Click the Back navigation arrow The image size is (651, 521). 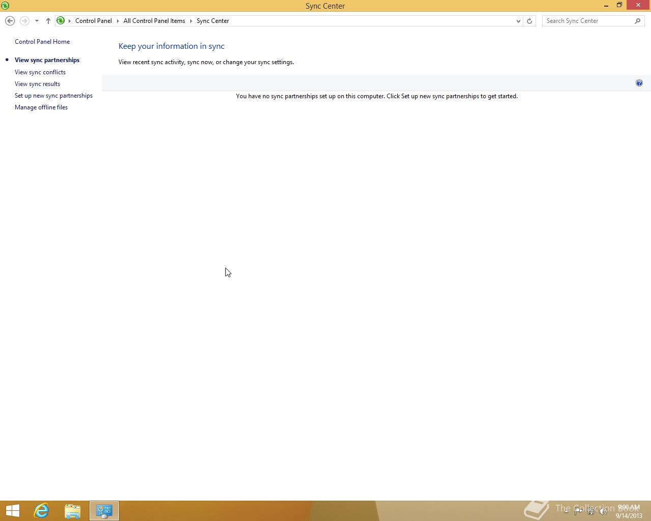10,21
